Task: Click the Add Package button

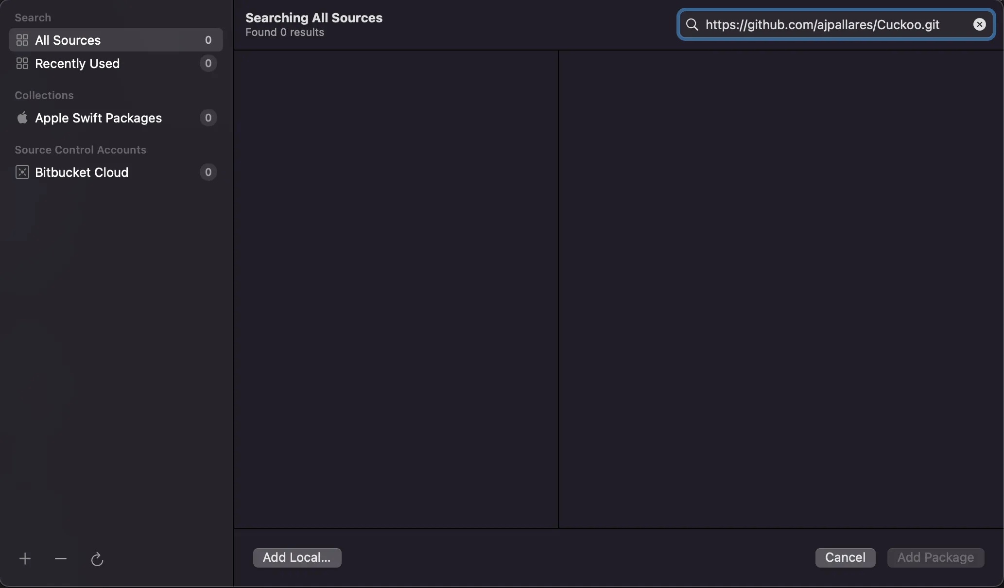Action: coord(935,557)
